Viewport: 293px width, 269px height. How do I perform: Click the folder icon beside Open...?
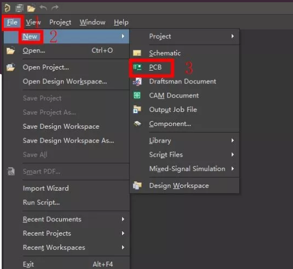(10, 50)
